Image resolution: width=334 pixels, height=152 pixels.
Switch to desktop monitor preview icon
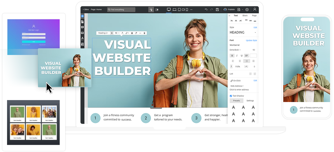169,9
